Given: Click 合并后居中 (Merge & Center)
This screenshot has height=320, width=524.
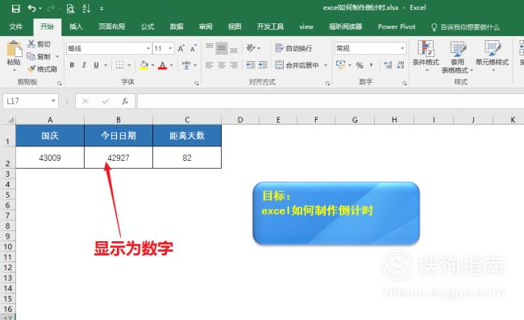Looking at the screenshot, I should pos(297,65).
